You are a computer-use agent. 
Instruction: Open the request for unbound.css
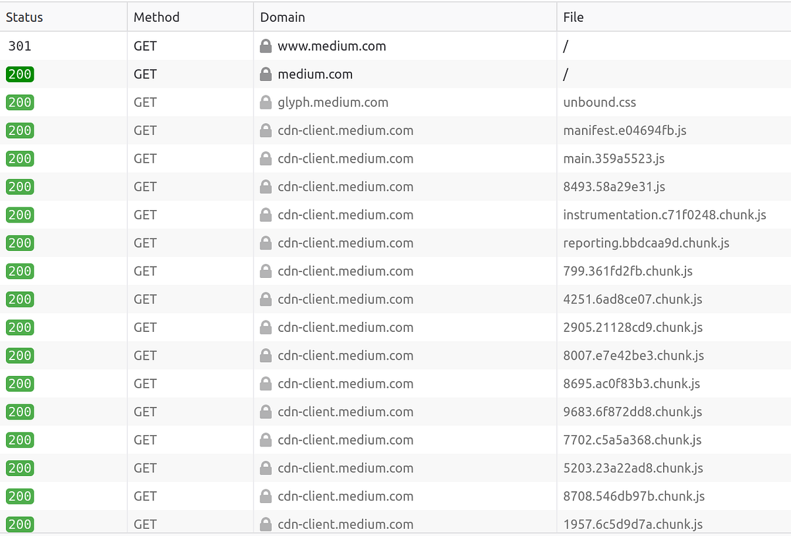coord(599,102)
